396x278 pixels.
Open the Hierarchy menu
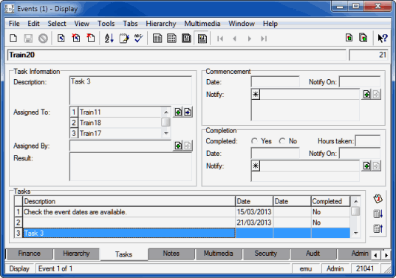(161, 24)
